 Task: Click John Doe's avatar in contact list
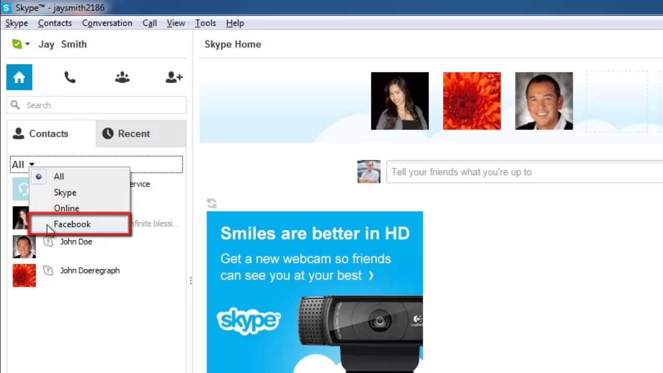click(x=24, y=247)
